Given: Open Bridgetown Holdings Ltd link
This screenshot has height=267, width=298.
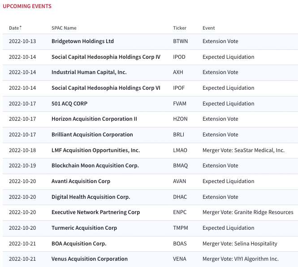Looking at the screenshot, I should [82, 41].
